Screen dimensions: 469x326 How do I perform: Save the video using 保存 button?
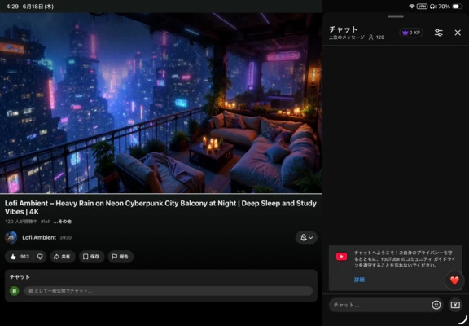click(x=91, y=257)
